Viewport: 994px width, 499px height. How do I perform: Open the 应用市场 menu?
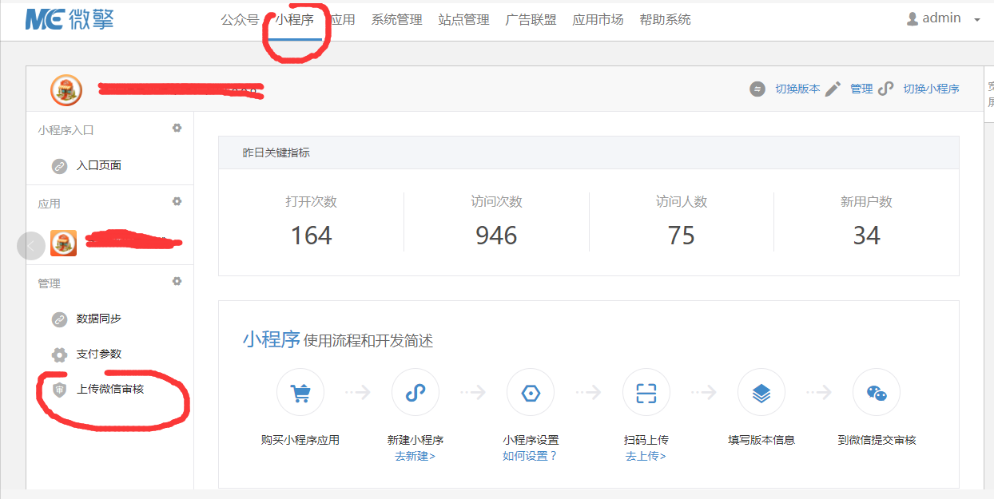pos(598,20)
